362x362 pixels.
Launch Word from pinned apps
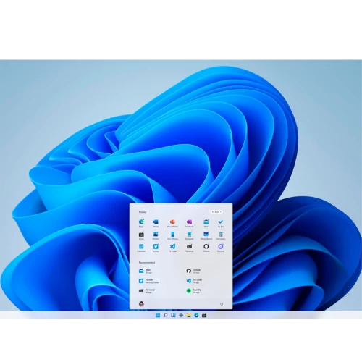156,223
